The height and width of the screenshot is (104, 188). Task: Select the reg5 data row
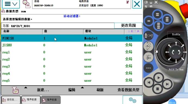tap(72, 80)
